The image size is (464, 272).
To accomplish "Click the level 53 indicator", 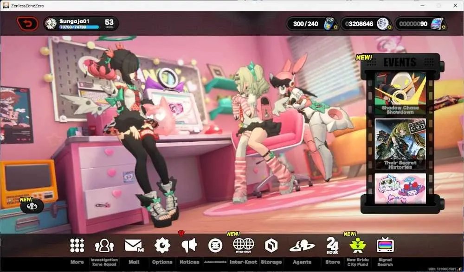I will 109,23.
